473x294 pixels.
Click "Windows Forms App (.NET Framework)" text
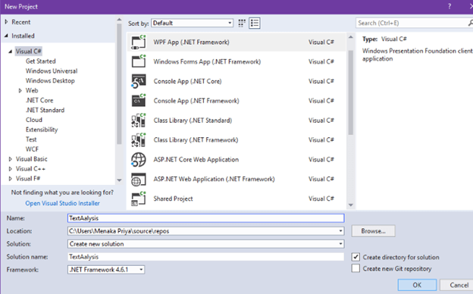[x=207, y=62]
